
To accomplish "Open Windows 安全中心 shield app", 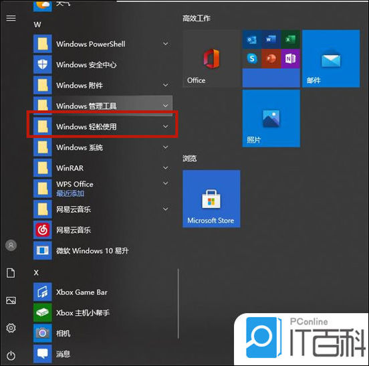I will pyautogui.click(x=102, y=64).
